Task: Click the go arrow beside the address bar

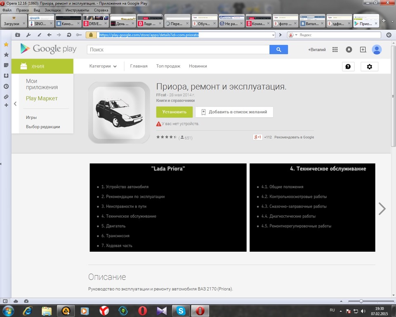Action: (x=280, y=35)
